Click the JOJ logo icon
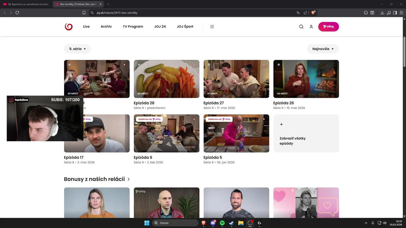The height and width of the screenshot is (228, 406). tap(69, 27)
